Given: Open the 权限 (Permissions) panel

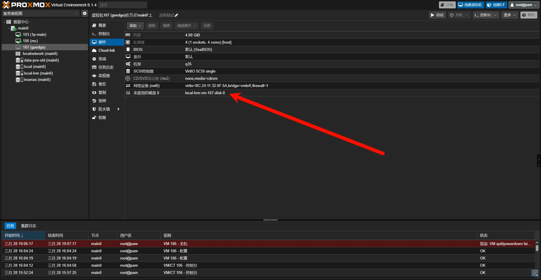Looking at the screenshot, I should tap(102, 118).
